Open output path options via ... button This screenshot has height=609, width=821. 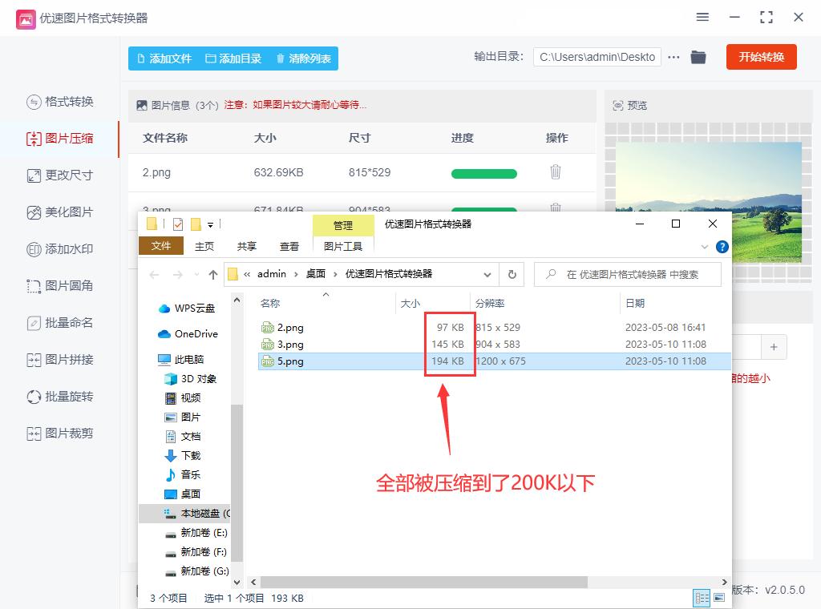click(x=672, y=57)
